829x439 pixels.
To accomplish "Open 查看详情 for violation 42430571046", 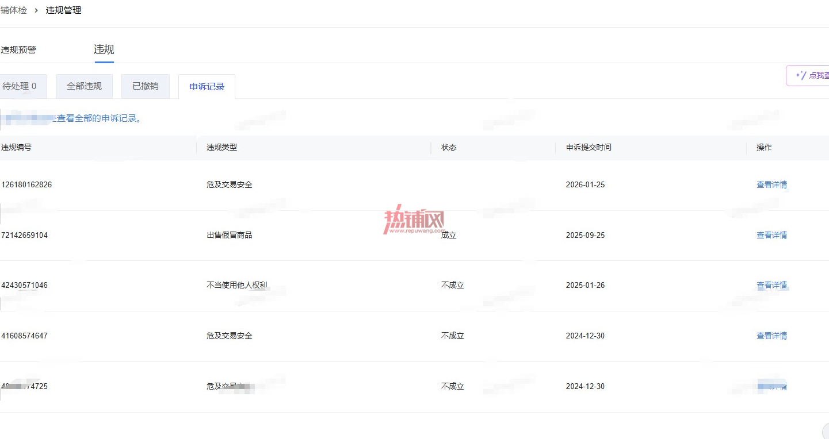I will pyautogui.click(x=771, y=285).
